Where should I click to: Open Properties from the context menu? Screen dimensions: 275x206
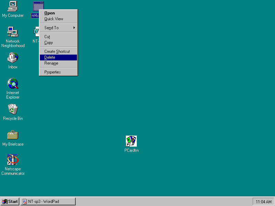52,72
